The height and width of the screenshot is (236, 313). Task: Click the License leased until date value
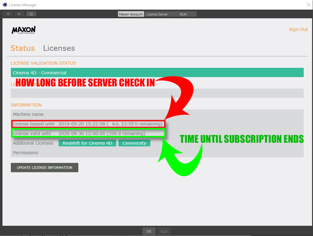click(x=111, y=124)
